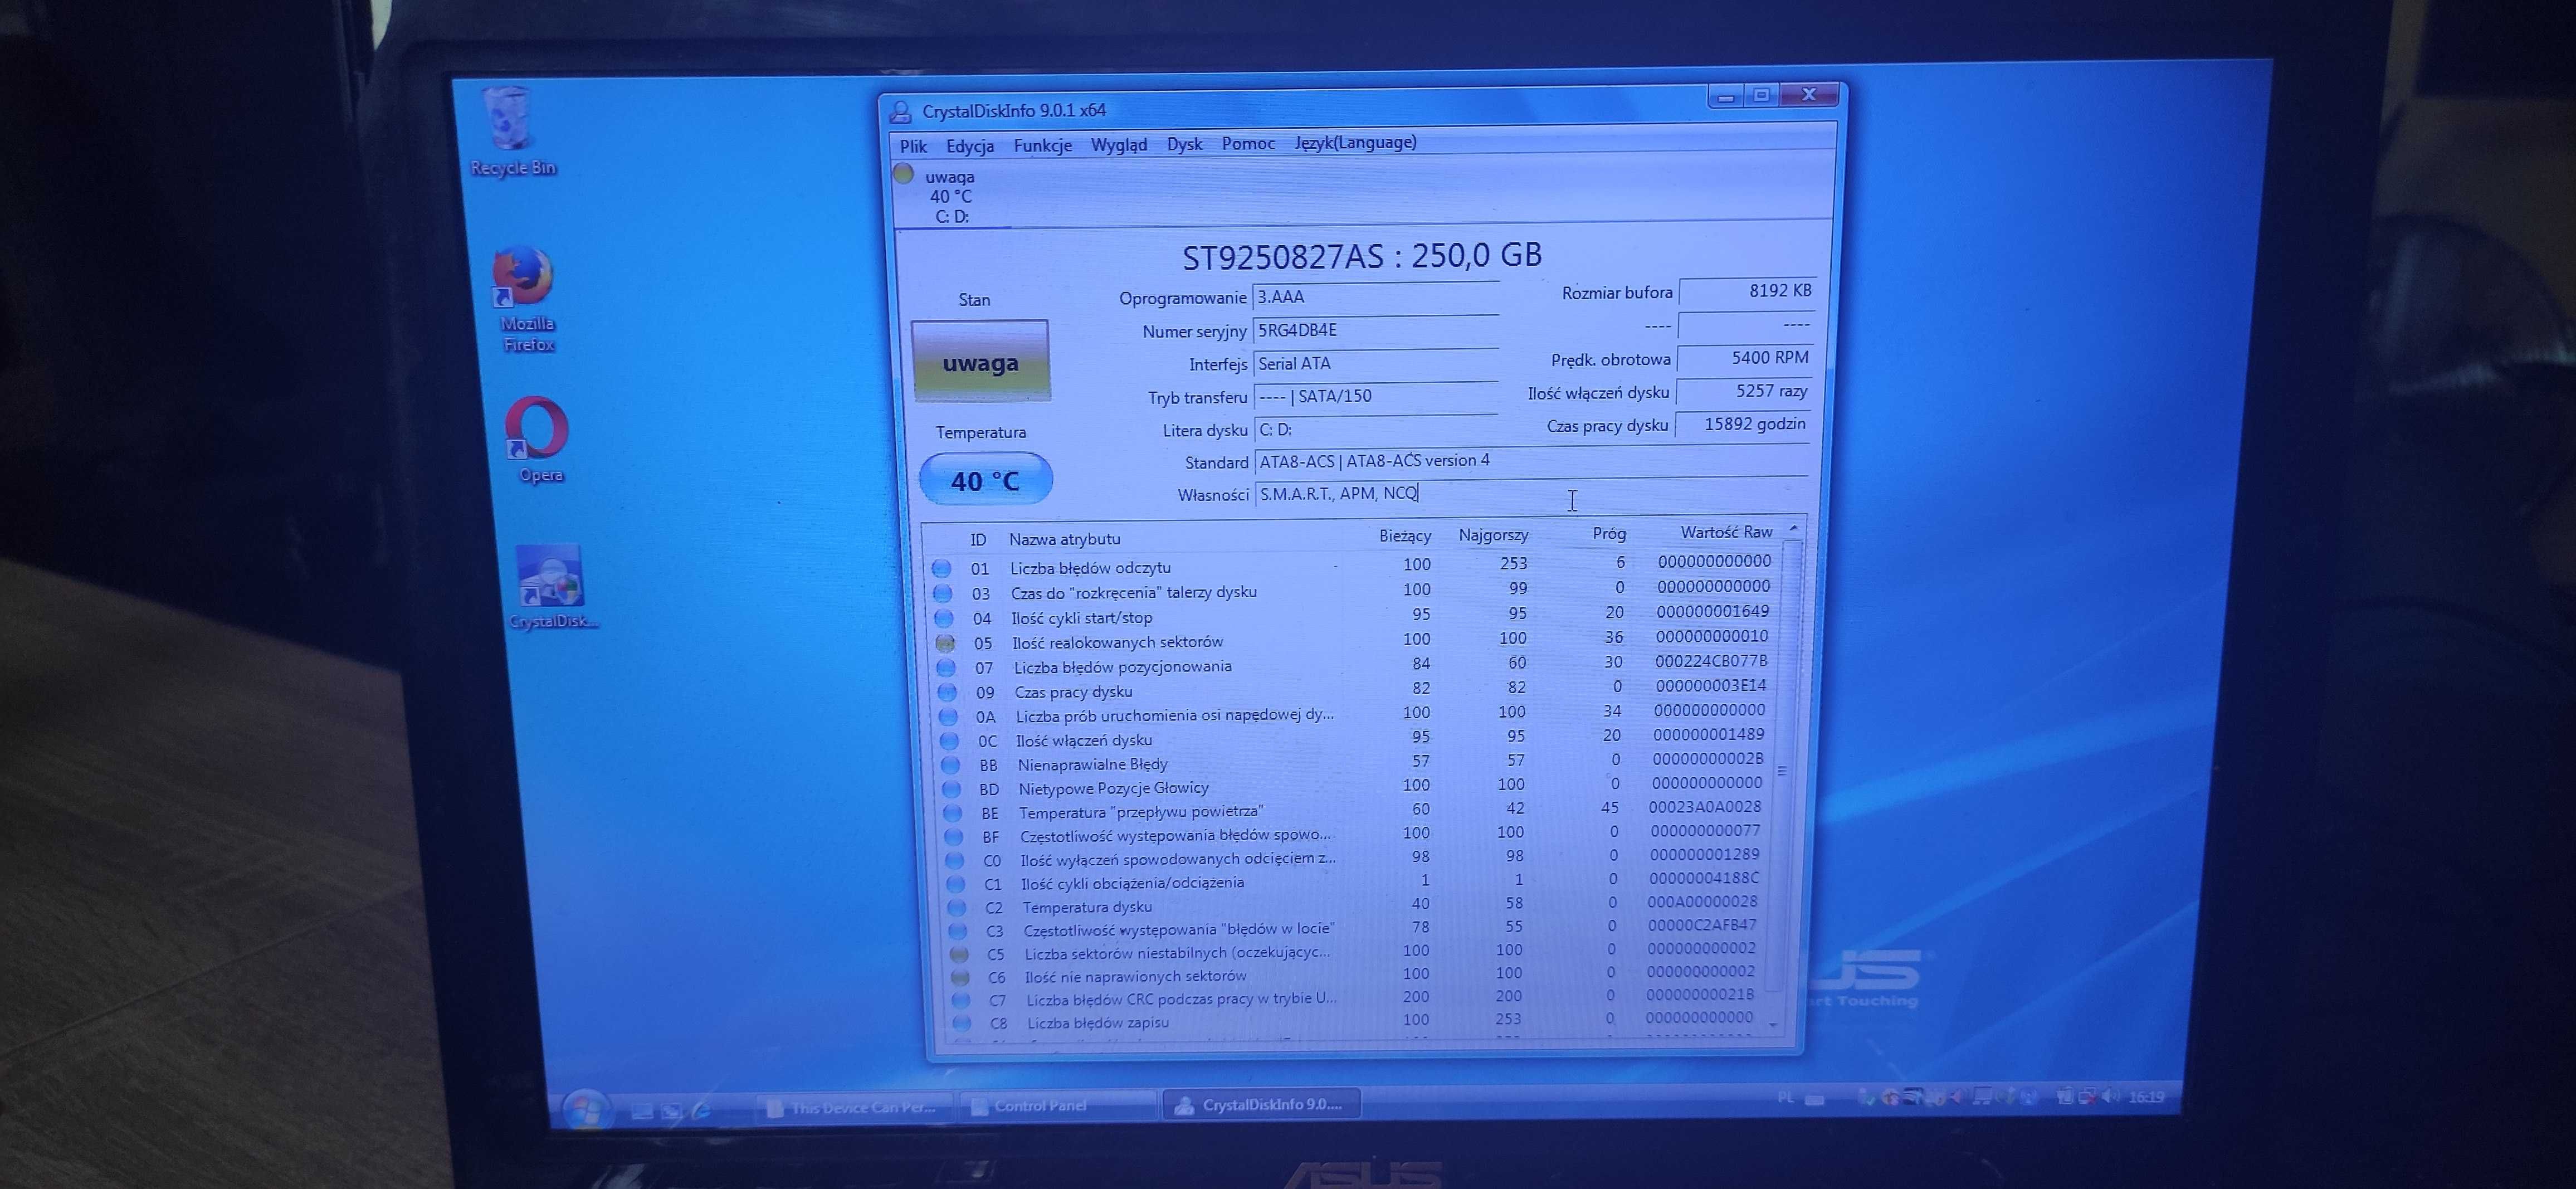This screenshot has height=1189, width=2576.
Task: Click the Internet Explorer quick launch icon
Action: pos(702,1109)
